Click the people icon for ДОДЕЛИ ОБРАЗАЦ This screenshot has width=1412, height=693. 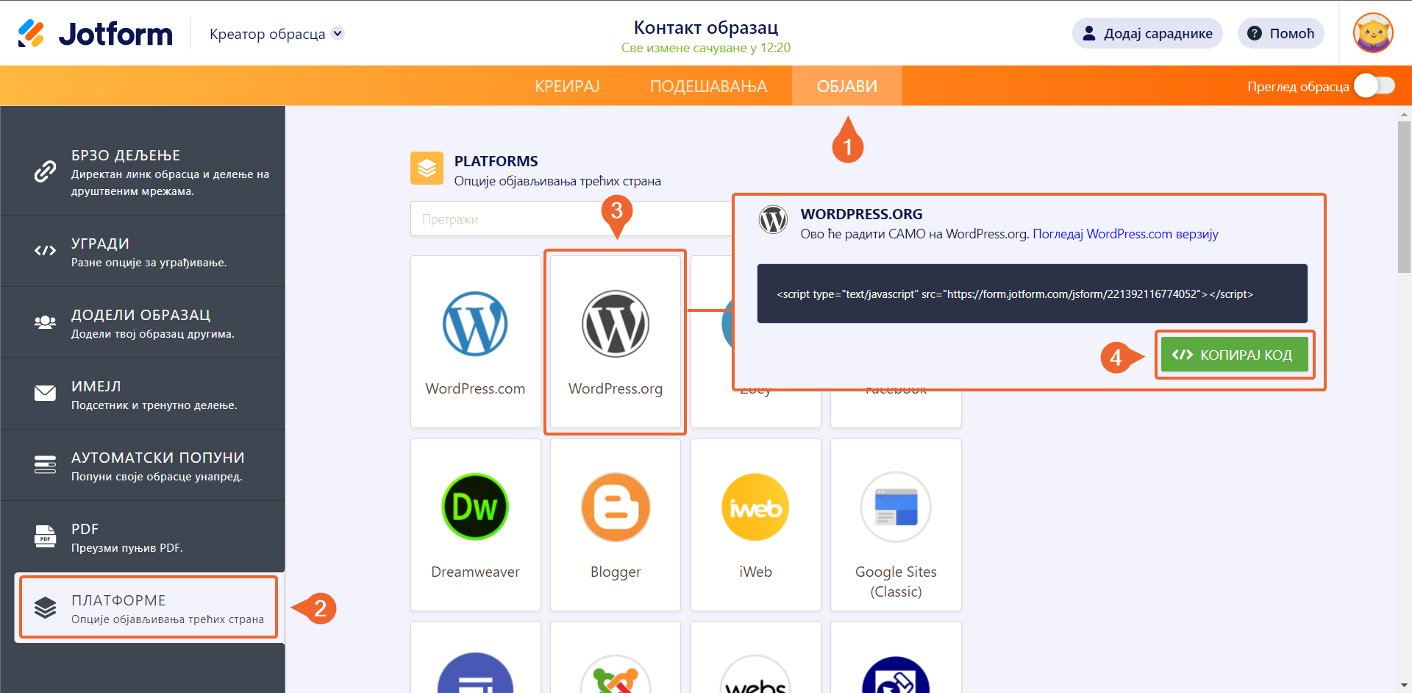tap(45, 322)
